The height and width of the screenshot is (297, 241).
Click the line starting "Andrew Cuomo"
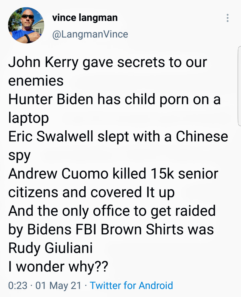pos(113,174)
